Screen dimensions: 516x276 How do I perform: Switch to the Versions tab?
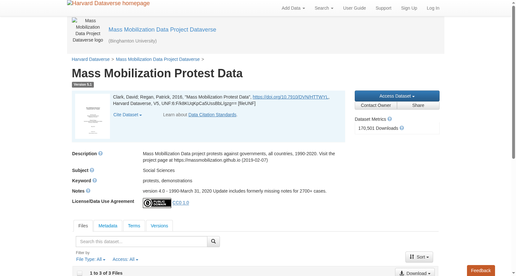[159, 226]
